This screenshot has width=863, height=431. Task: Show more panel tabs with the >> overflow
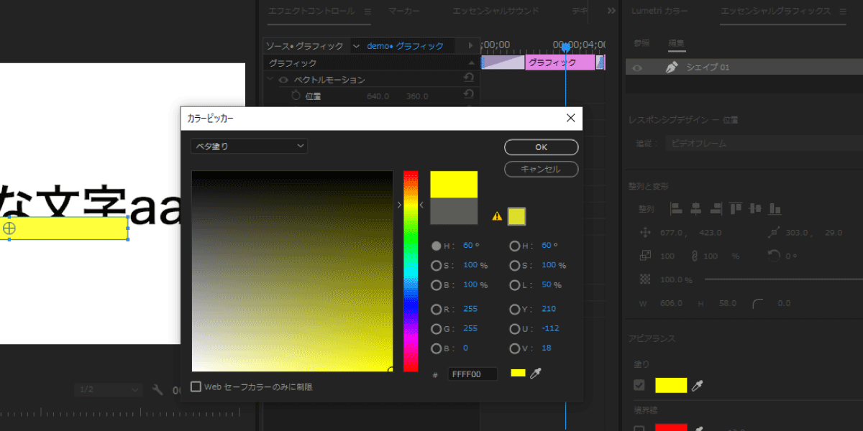coord(611,11)
